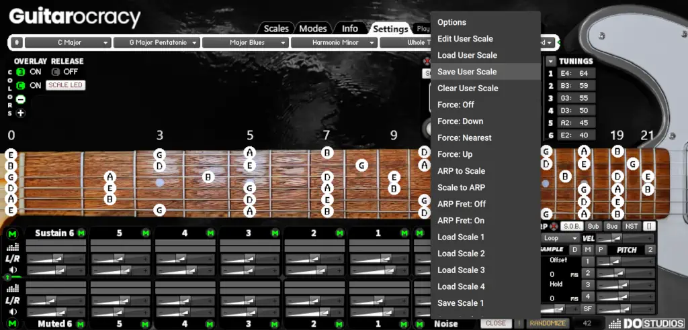Expand the Tunings arrow menu
Viewport: 688px width, 330px height.
click(550, 61)
